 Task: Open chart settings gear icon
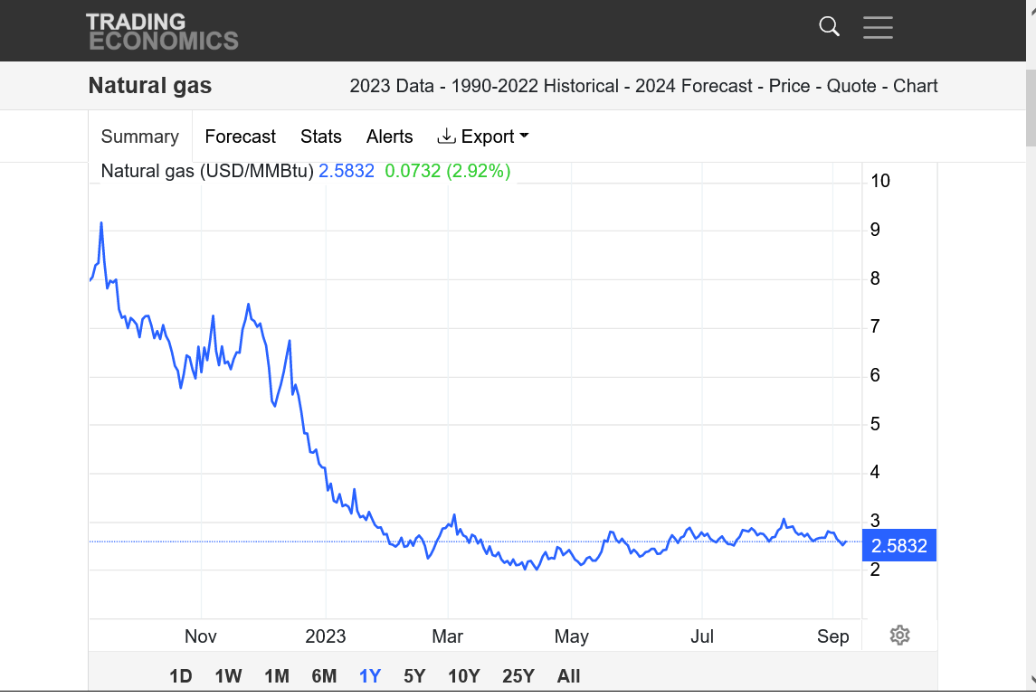899,636
